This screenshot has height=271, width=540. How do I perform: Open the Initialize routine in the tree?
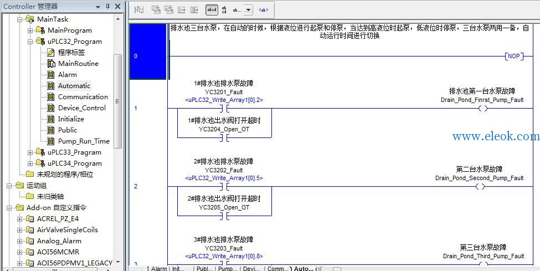tap(71, 119)
